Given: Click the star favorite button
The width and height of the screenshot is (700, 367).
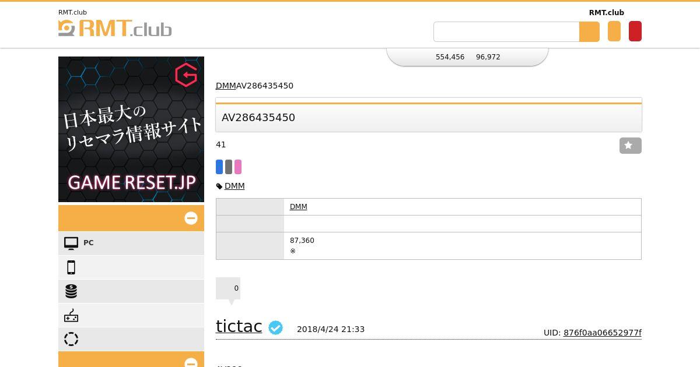Looking at the screenshot, I should (630, 146).
